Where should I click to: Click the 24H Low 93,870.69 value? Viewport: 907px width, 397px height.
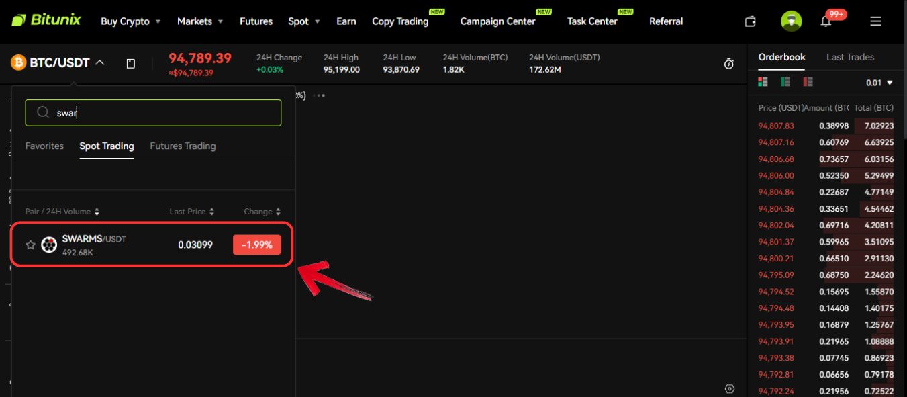click(401, 70)
